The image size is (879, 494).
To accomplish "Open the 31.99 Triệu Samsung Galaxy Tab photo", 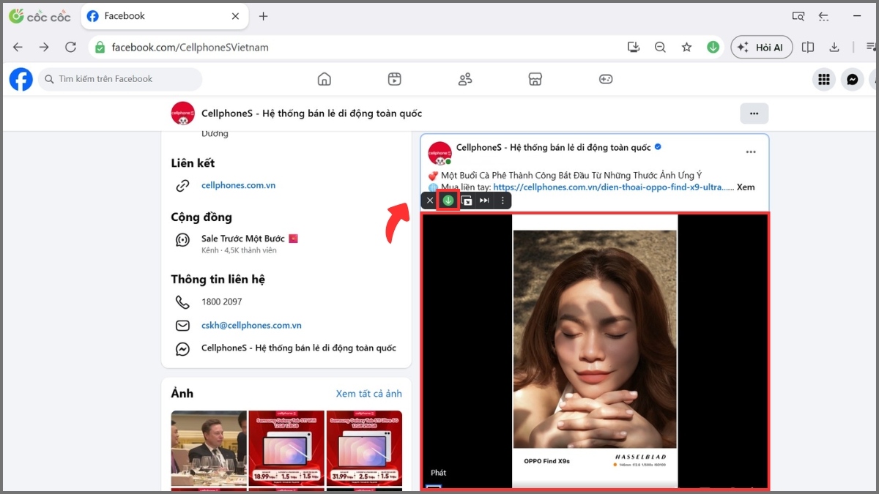I will coord(364,449).
